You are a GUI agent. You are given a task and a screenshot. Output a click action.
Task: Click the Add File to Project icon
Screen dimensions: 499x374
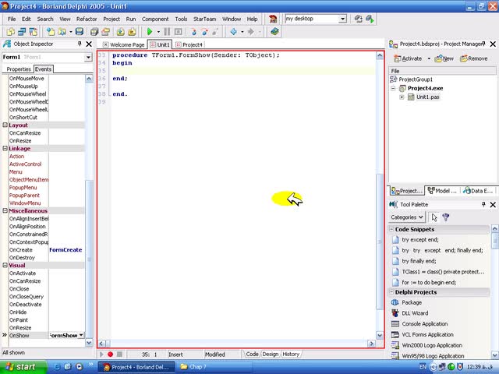click(x=121, y=31)
